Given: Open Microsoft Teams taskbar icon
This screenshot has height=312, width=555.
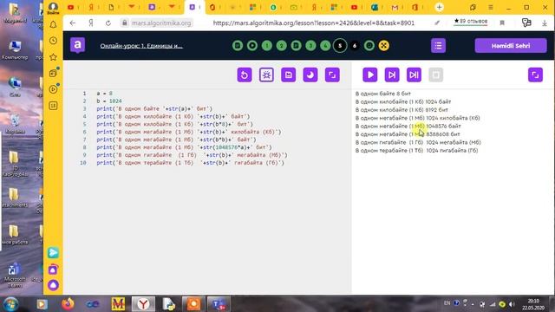Looking at the screenshot, I should (219, 304).
